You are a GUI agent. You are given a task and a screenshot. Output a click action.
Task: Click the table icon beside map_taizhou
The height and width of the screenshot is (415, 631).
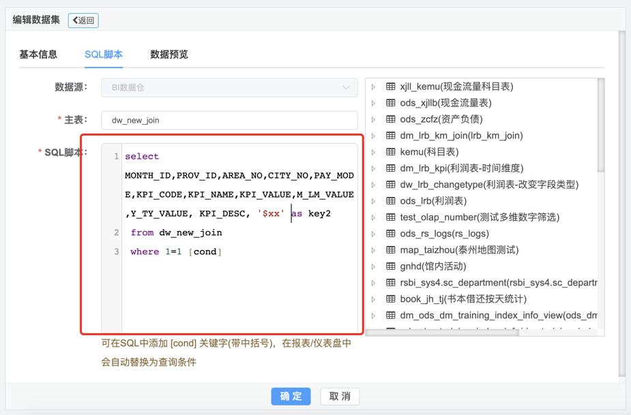(x=391, y=250)
